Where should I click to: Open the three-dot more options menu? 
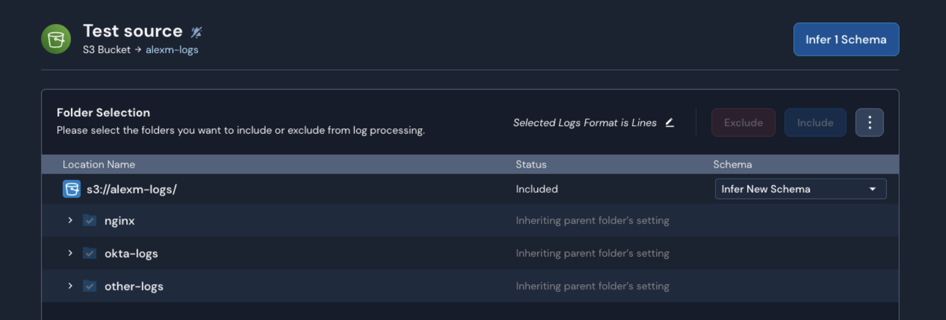(x=869, y=122)
